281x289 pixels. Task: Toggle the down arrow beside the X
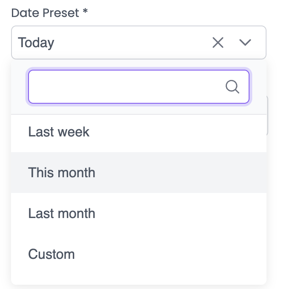[245, 42]
